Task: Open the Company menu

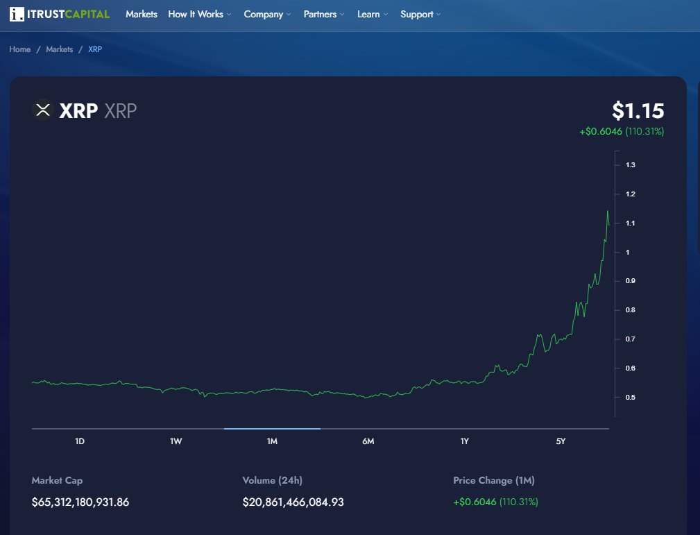Action: (264, 15)
